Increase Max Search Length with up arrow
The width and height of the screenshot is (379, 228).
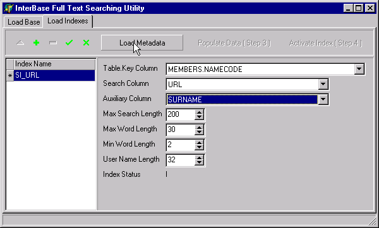[x=199, y=112]
